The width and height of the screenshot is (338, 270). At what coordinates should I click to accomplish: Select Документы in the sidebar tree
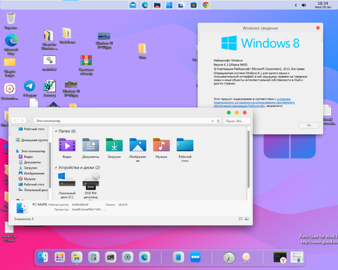(30, 162)
